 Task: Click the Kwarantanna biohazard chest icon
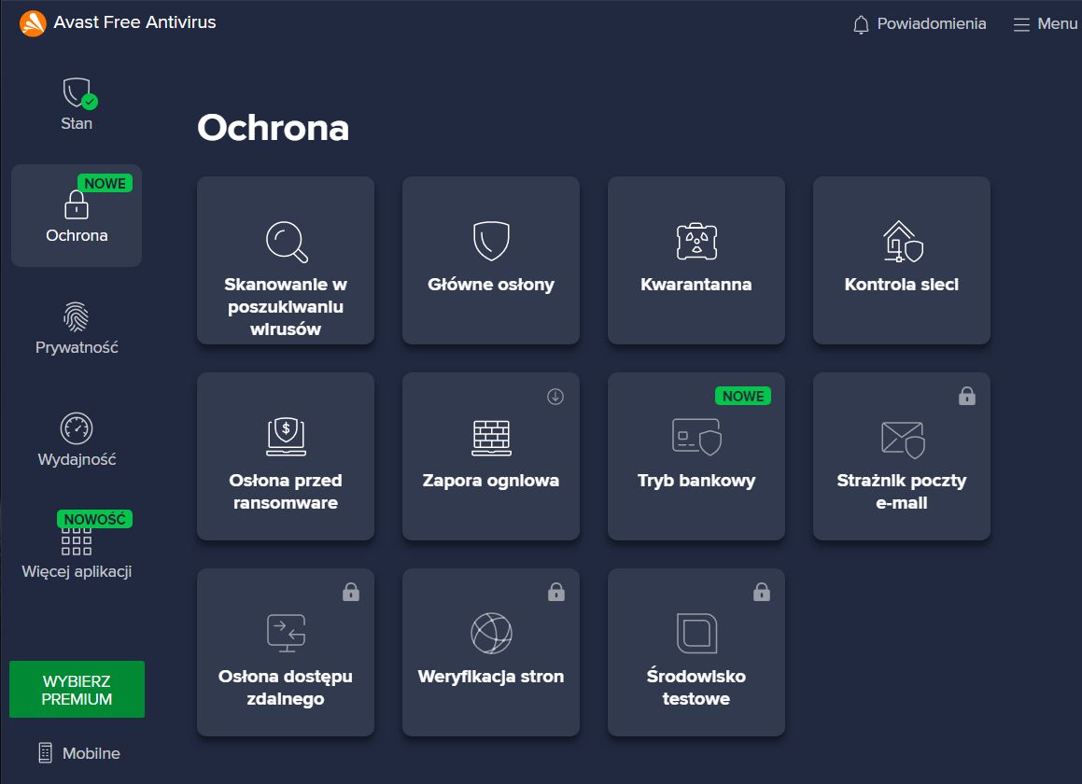pyautogui.click(x=697, y=241)
